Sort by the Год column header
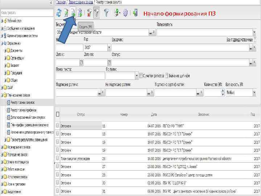Viewport: 261px width, 196px height. 253,114
